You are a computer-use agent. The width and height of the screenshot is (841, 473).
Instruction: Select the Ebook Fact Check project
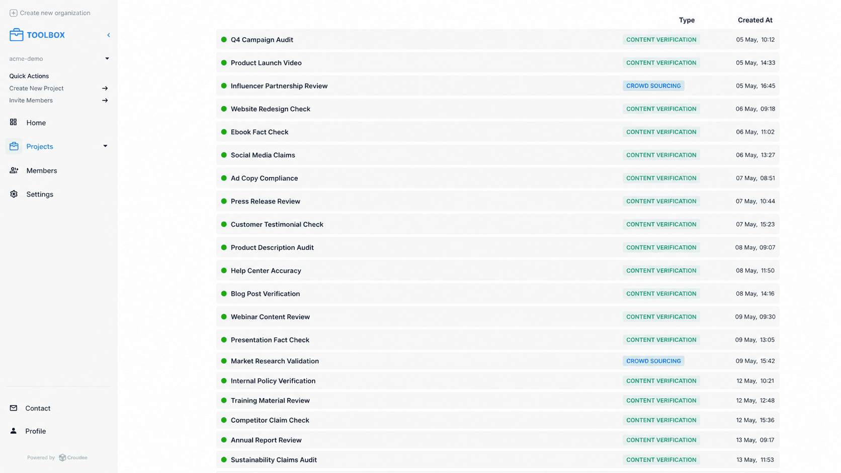(x=498, y=132)
